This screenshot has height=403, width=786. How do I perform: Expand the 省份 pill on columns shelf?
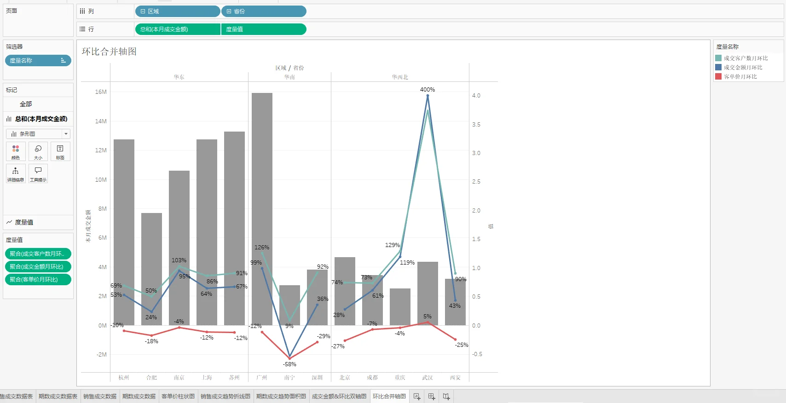pyautogui.click(x=229, y=12)
